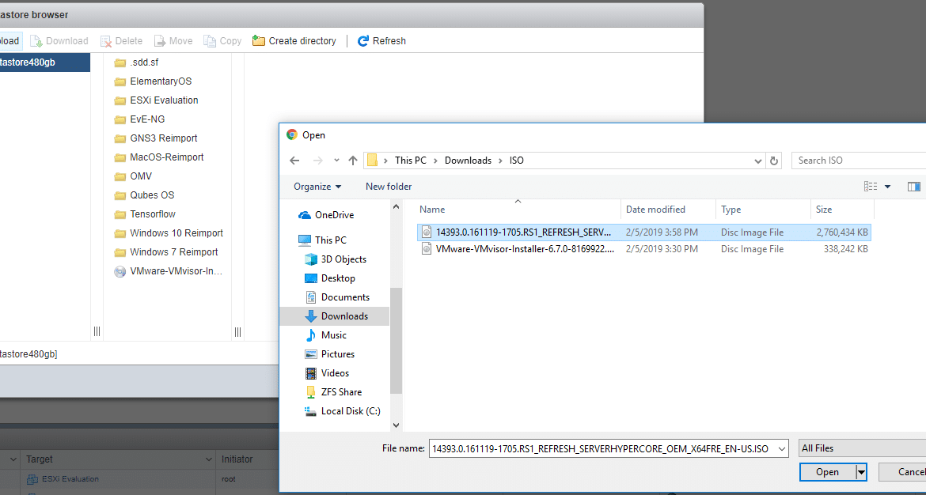926x495 pixels.
Task: Click the Initiator column header in tasks table
Action: click(237, 459)
